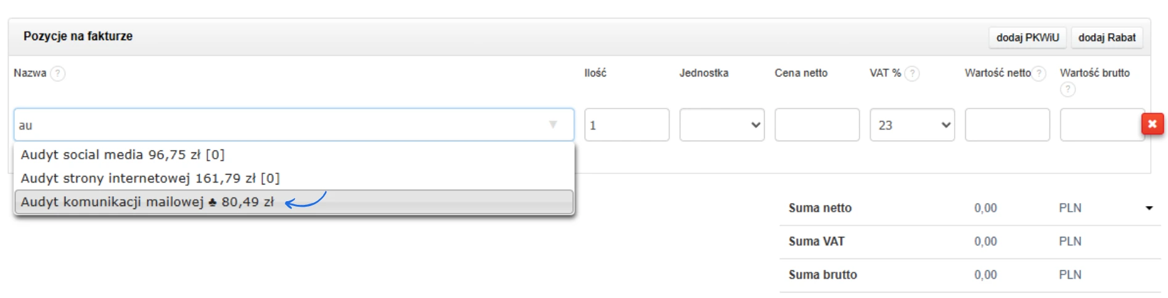Choose Audyt strony internetowej from list
1168x298 pixels.
[x=150, y=178]
